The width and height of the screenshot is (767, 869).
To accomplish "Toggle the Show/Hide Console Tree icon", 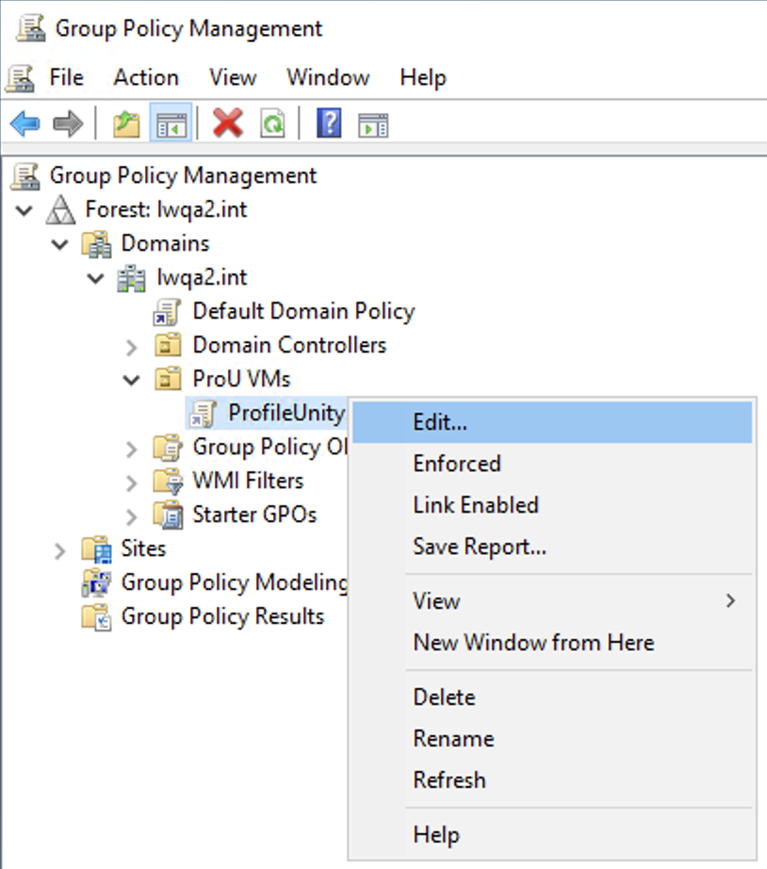I will [171, 123].
